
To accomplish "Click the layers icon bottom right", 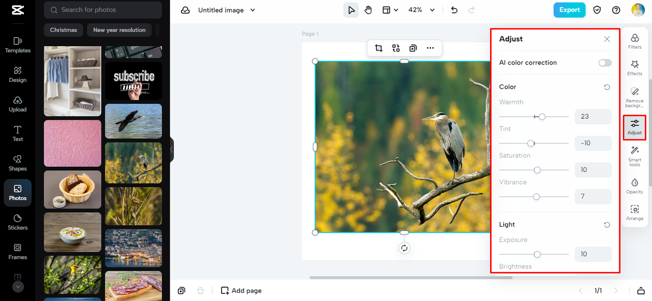I will [x=641, y=291].
